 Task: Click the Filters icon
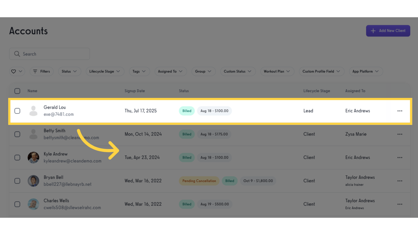(36, 71)
